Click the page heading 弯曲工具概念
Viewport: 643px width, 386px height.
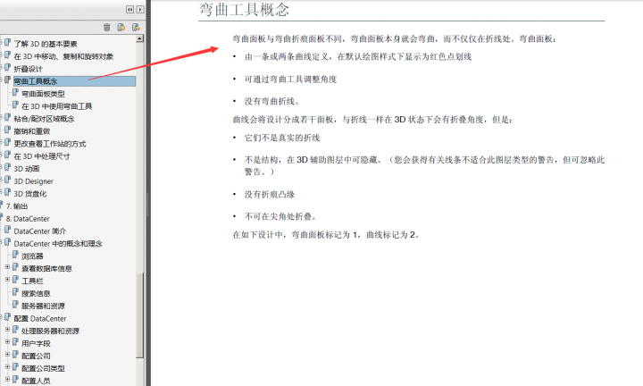244,10
